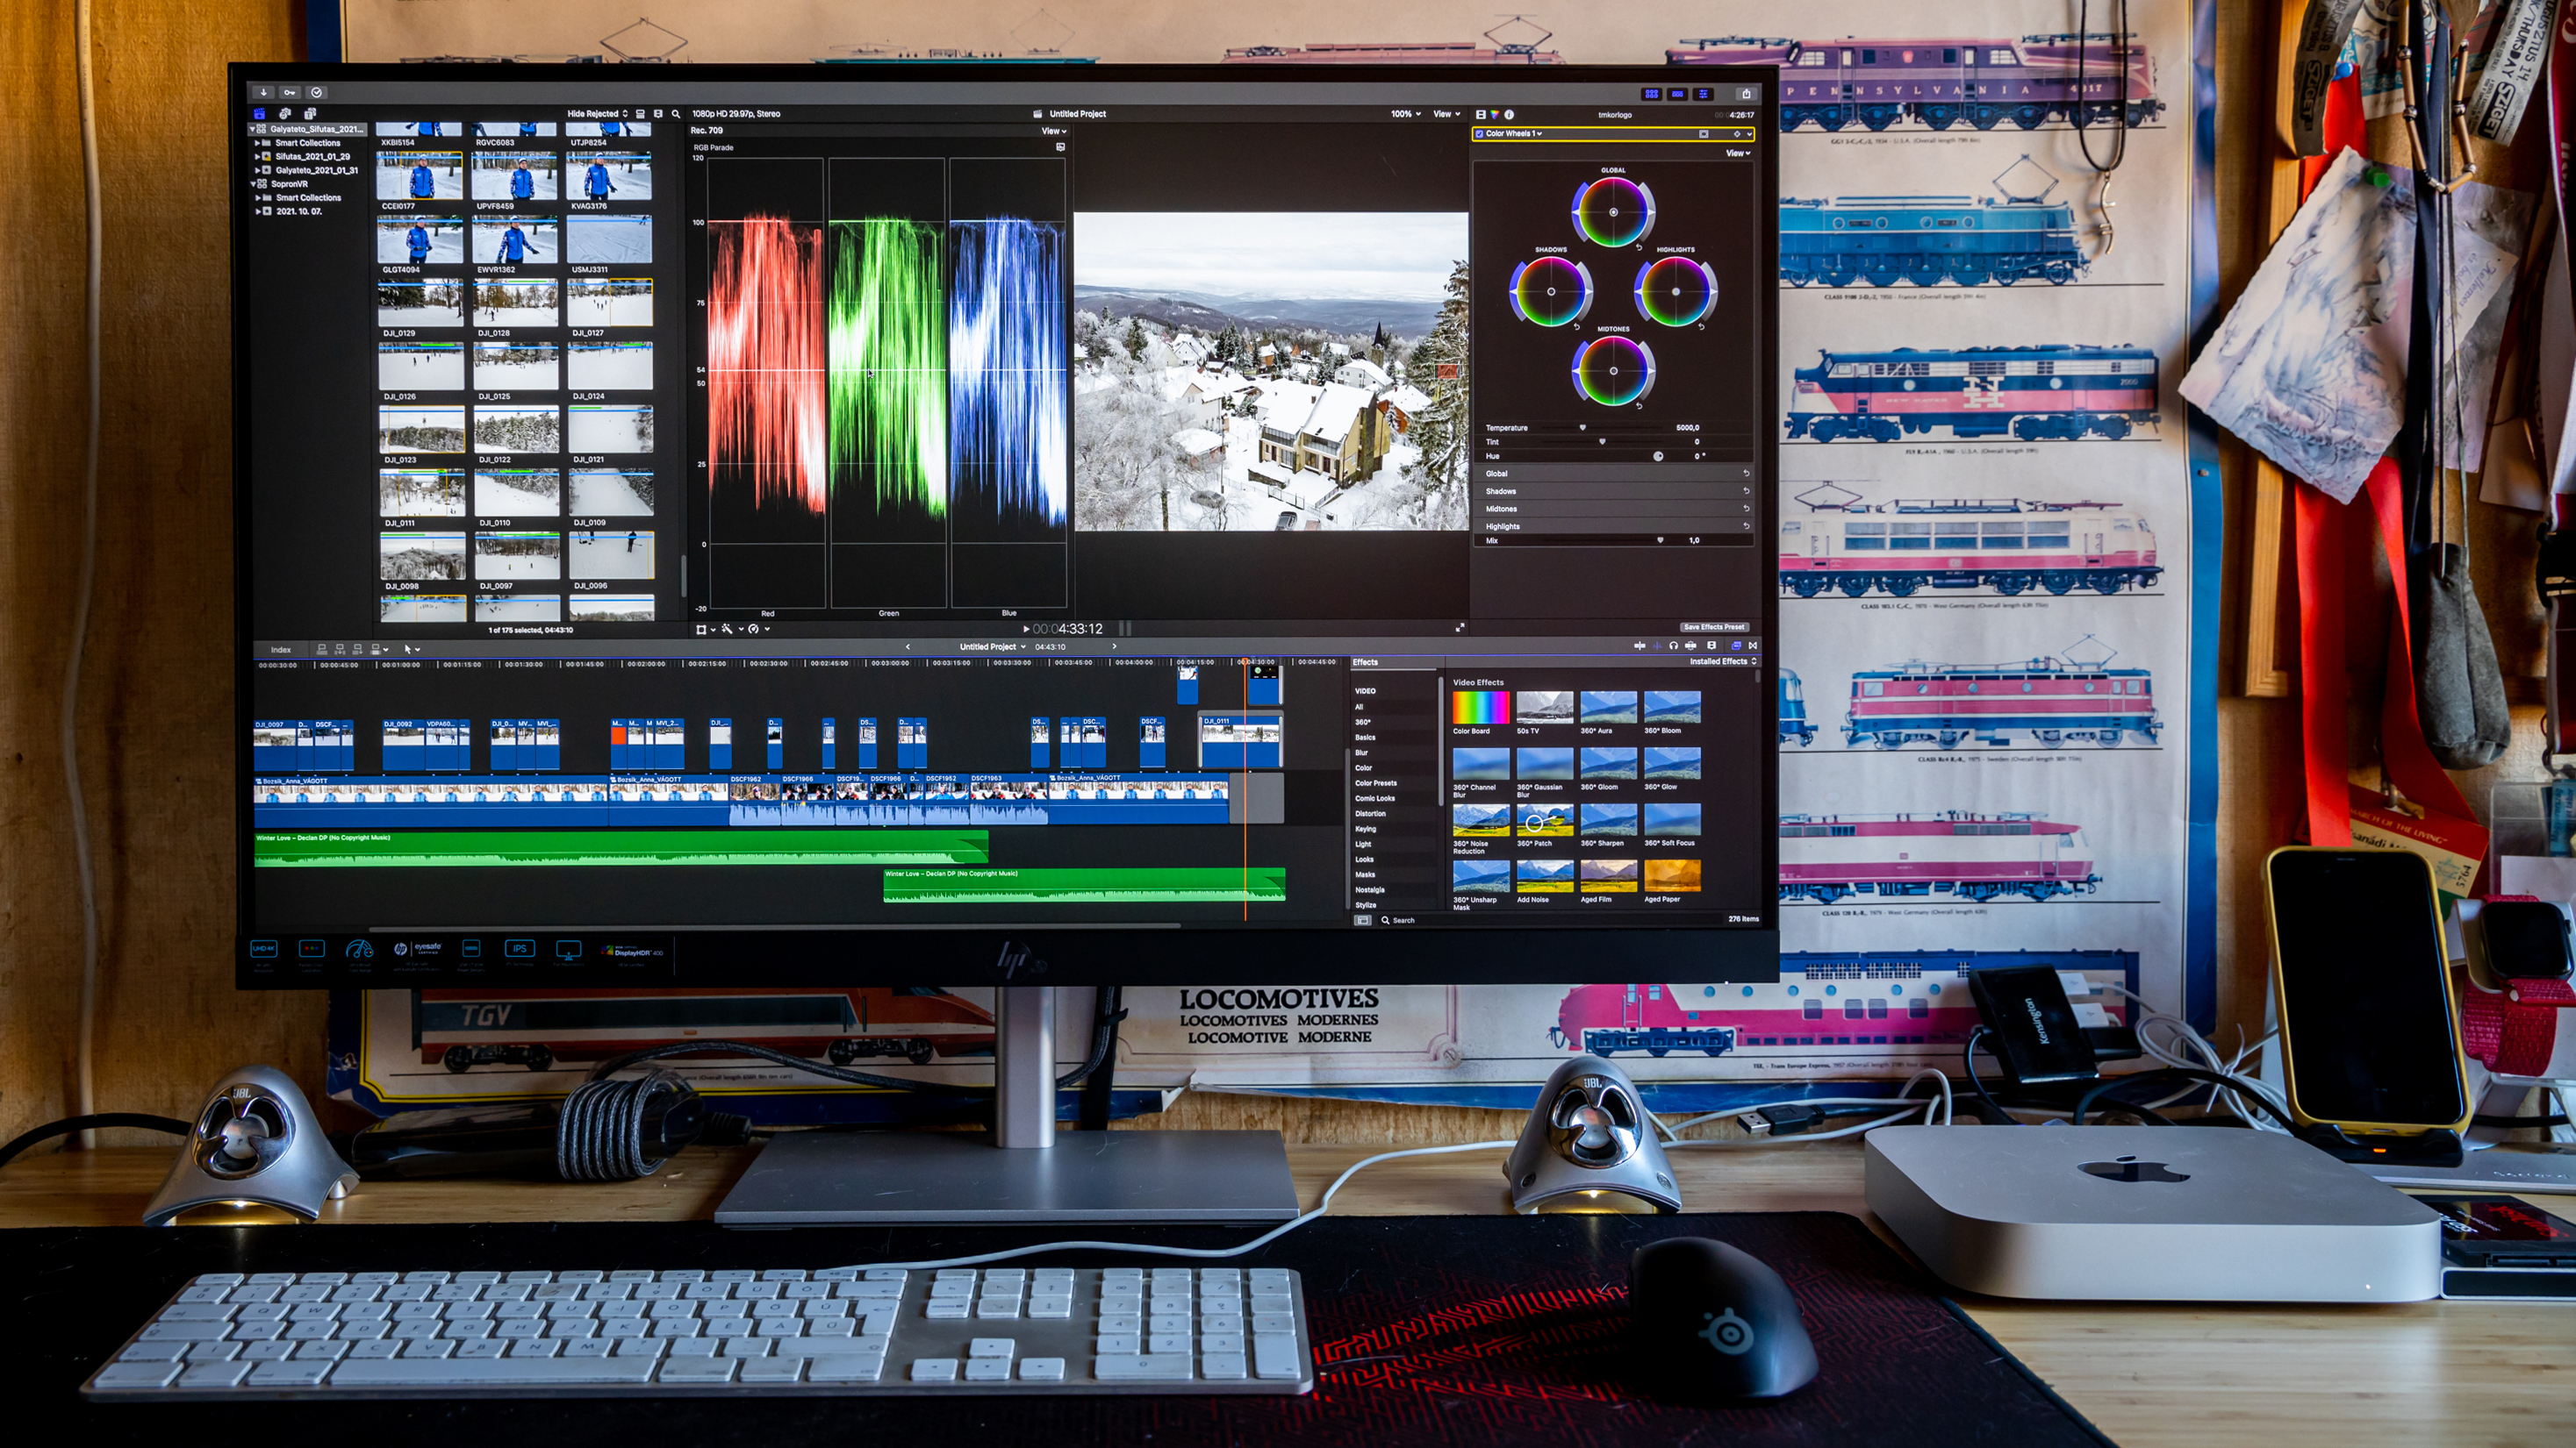The height and width of the screenshot is (1448, 2576).
Task: Toggle the Effects browser button
Action: coord(1735,646)
